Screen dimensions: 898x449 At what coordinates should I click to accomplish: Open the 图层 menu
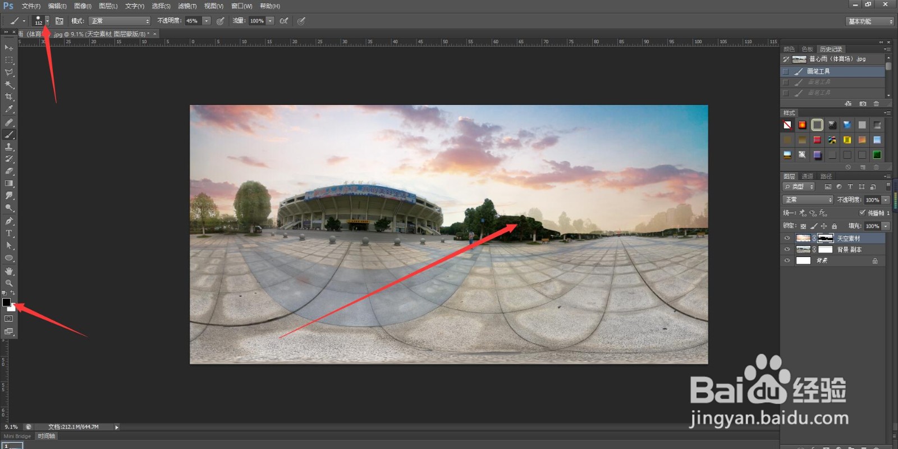pyautogui.click(x=108, y=6)
